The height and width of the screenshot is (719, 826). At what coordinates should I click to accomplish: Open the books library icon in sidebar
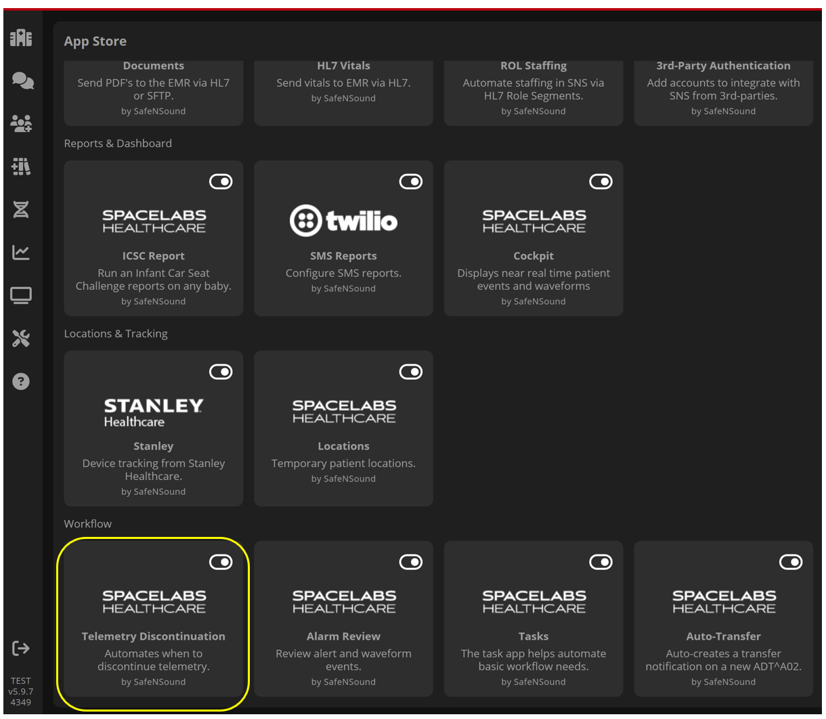pyautogui.click(x=21, y=166)
